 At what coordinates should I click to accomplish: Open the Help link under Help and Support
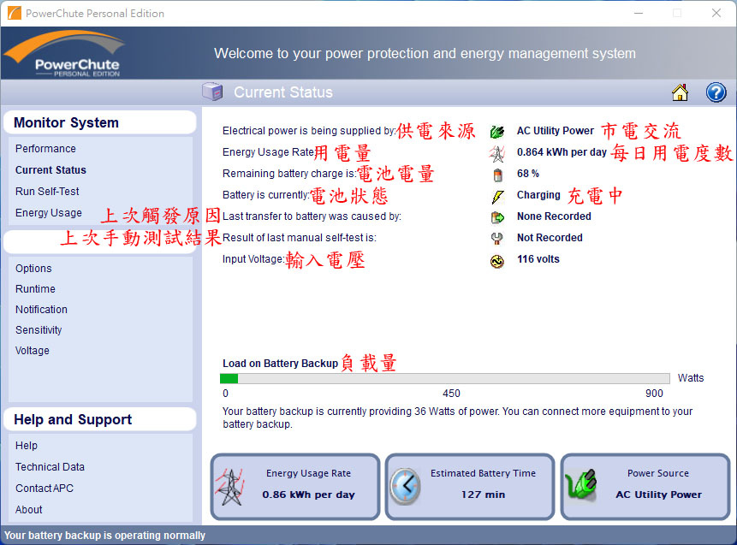[x=27, y=446]
